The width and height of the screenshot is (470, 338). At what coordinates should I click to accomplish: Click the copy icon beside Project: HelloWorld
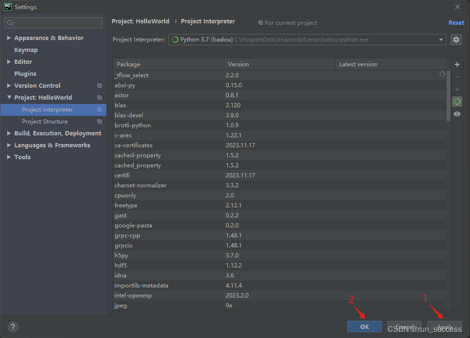pos(100,98)
